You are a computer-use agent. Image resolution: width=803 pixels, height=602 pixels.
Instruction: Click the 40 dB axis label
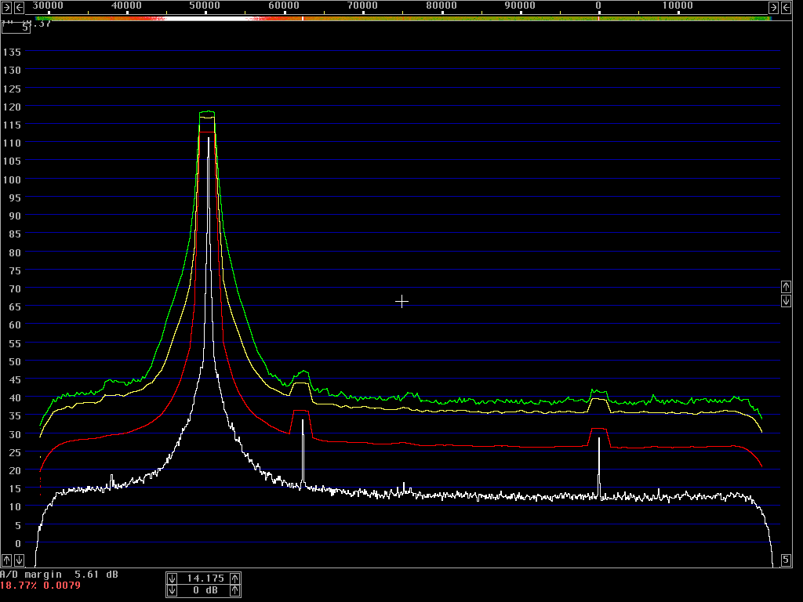(15, 397)
